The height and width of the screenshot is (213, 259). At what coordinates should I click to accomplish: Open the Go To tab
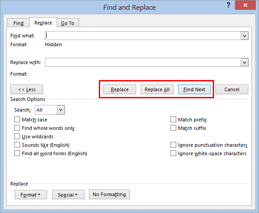coord(68,23)
